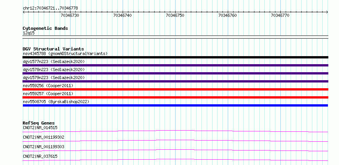Select ruler position 70346760
The width and height of the screenshot is (339, 165).
[228, 15]
